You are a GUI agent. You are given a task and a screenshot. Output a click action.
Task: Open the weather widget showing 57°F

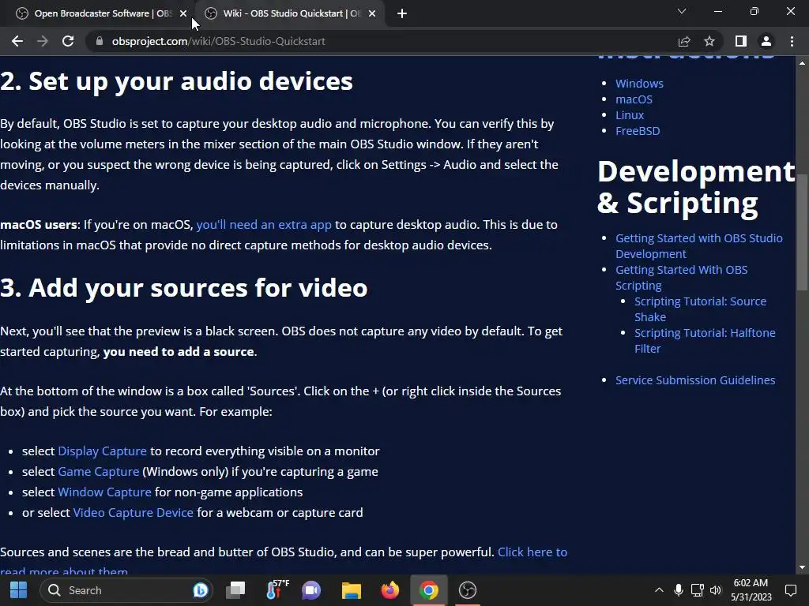point(276,590)
